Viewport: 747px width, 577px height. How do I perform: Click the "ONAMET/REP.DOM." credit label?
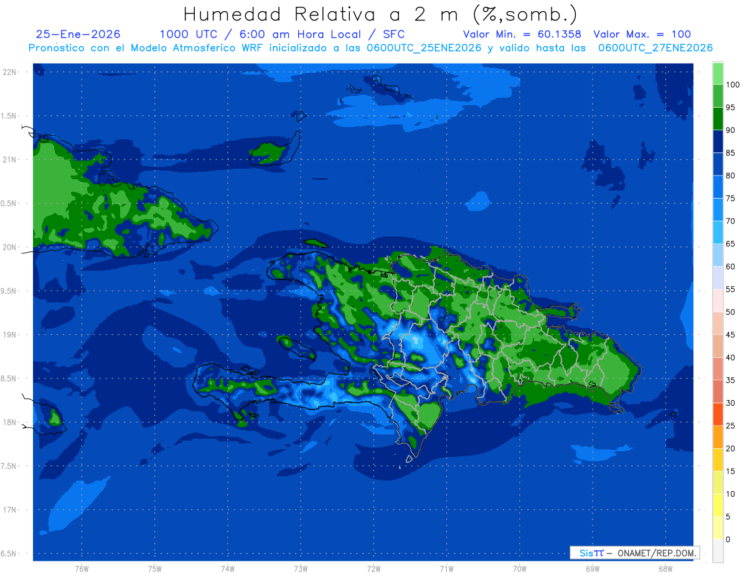(656, 553)
